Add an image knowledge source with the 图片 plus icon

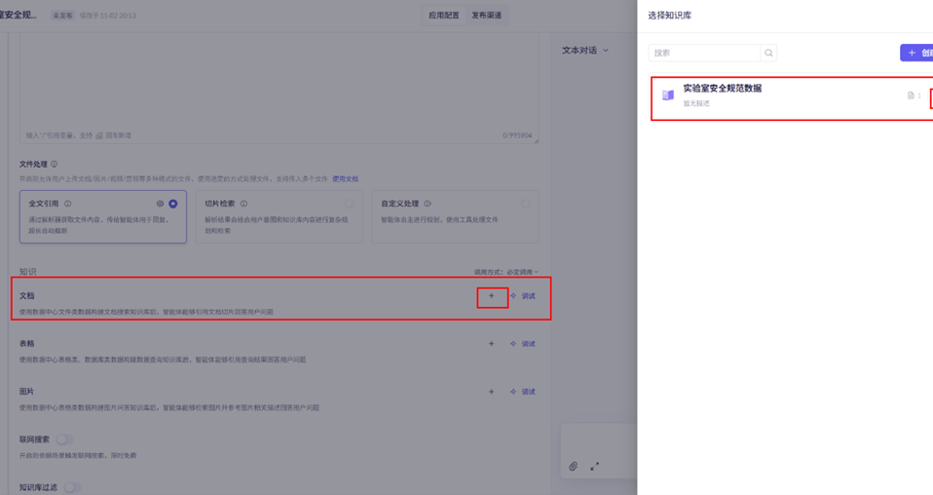(x=492, y=392)
